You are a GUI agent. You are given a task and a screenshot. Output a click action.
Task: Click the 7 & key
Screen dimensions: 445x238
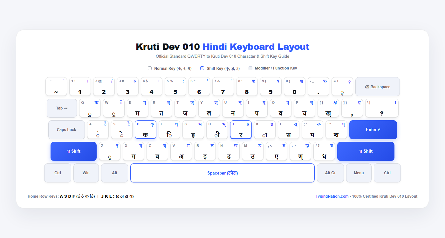[x=223, y=87]
